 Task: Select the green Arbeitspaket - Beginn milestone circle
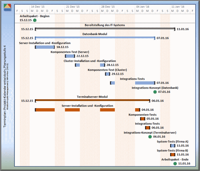tap(35, 20)
